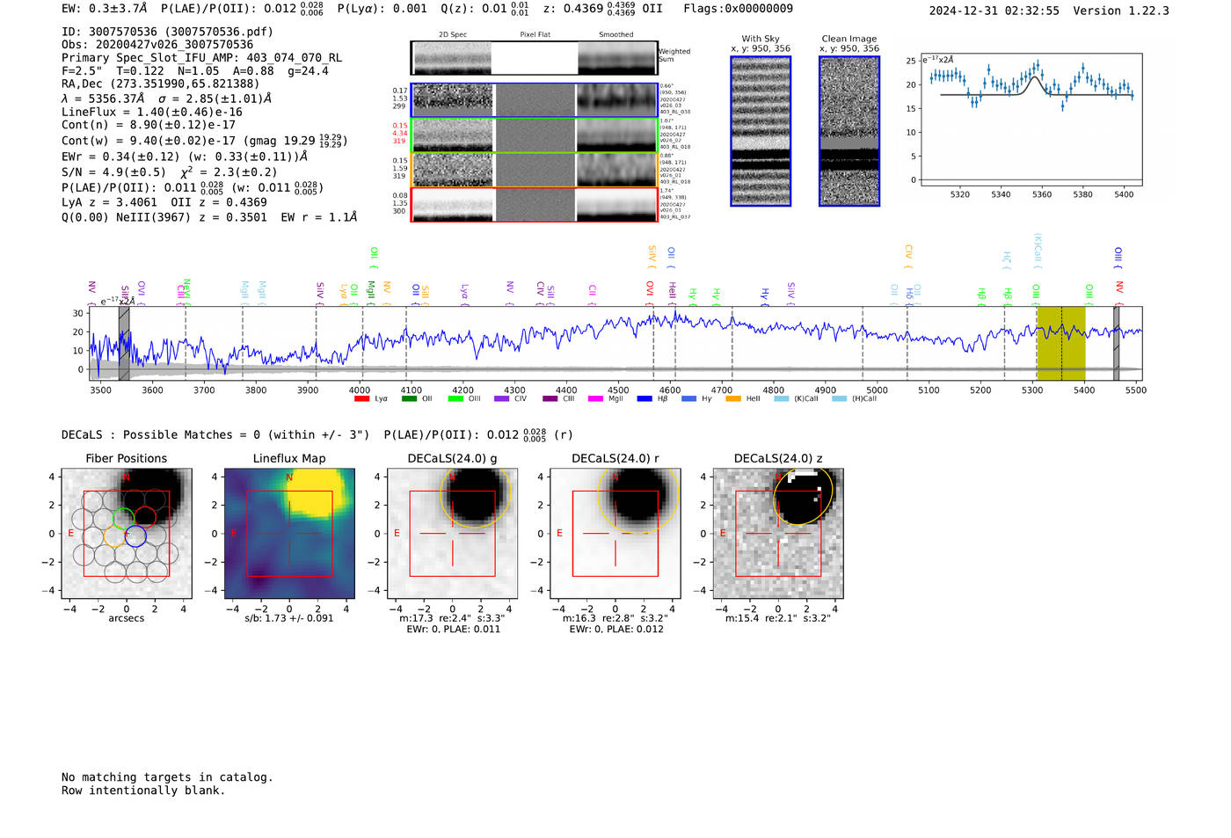Click the blue fiber circle in Fiber Positions
1231x838 pixels.
[x=135, y=536]
